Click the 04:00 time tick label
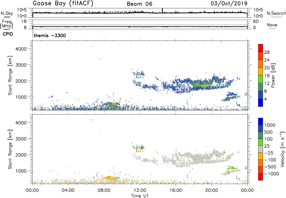Image resolution: width=286 pixels, height=198 pixels. click(68, 190)
